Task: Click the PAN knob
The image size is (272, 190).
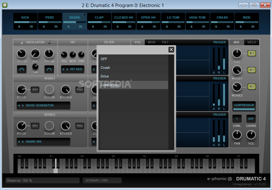Action: coord(237,135)
